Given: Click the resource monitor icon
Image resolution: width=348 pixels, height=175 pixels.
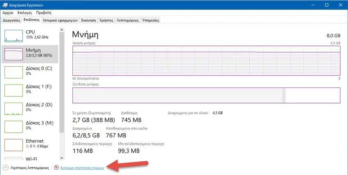Looking at the screenshot, I should [x=56, y=168].
